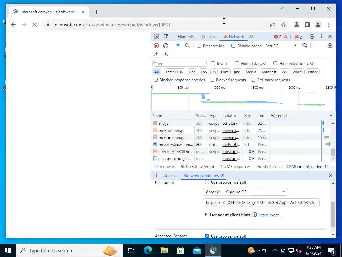The width and height of the screenshot is (342, 257).
Task: Select meCore.min.js request row
Action: [x=241, y=137]
